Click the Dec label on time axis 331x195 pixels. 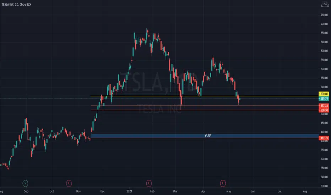[x=102, y=191]
